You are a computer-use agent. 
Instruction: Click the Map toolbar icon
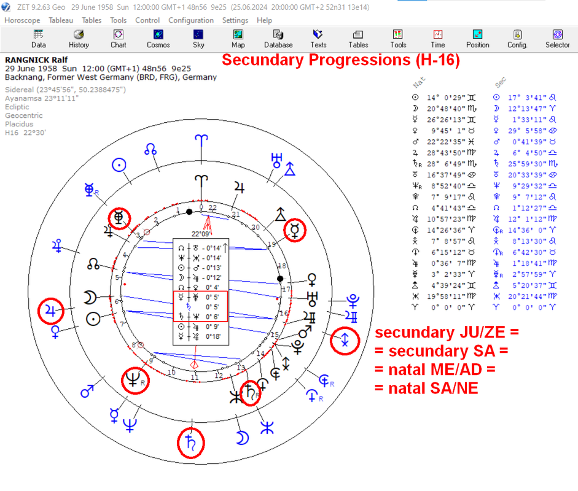pos(238,39)
